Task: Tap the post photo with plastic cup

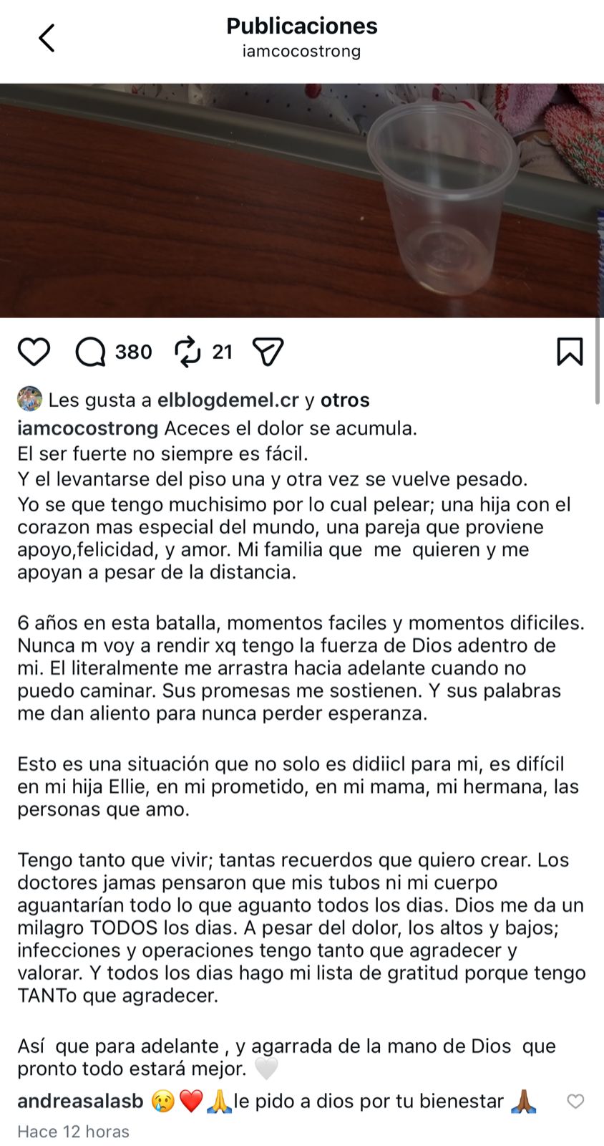Action: [x=301, y=201]
